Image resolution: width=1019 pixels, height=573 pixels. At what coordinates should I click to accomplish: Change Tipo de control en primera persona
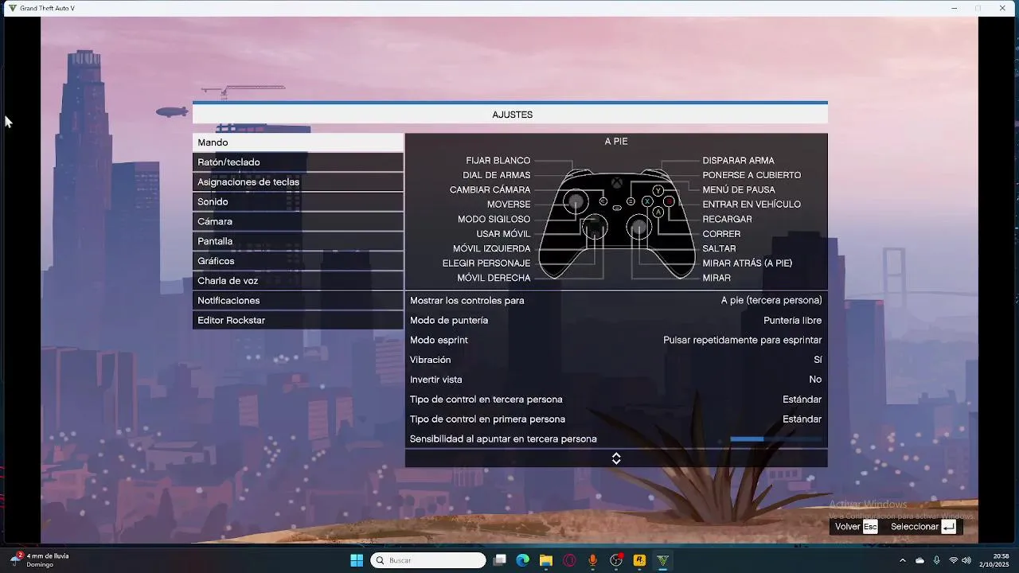point(616,419)
